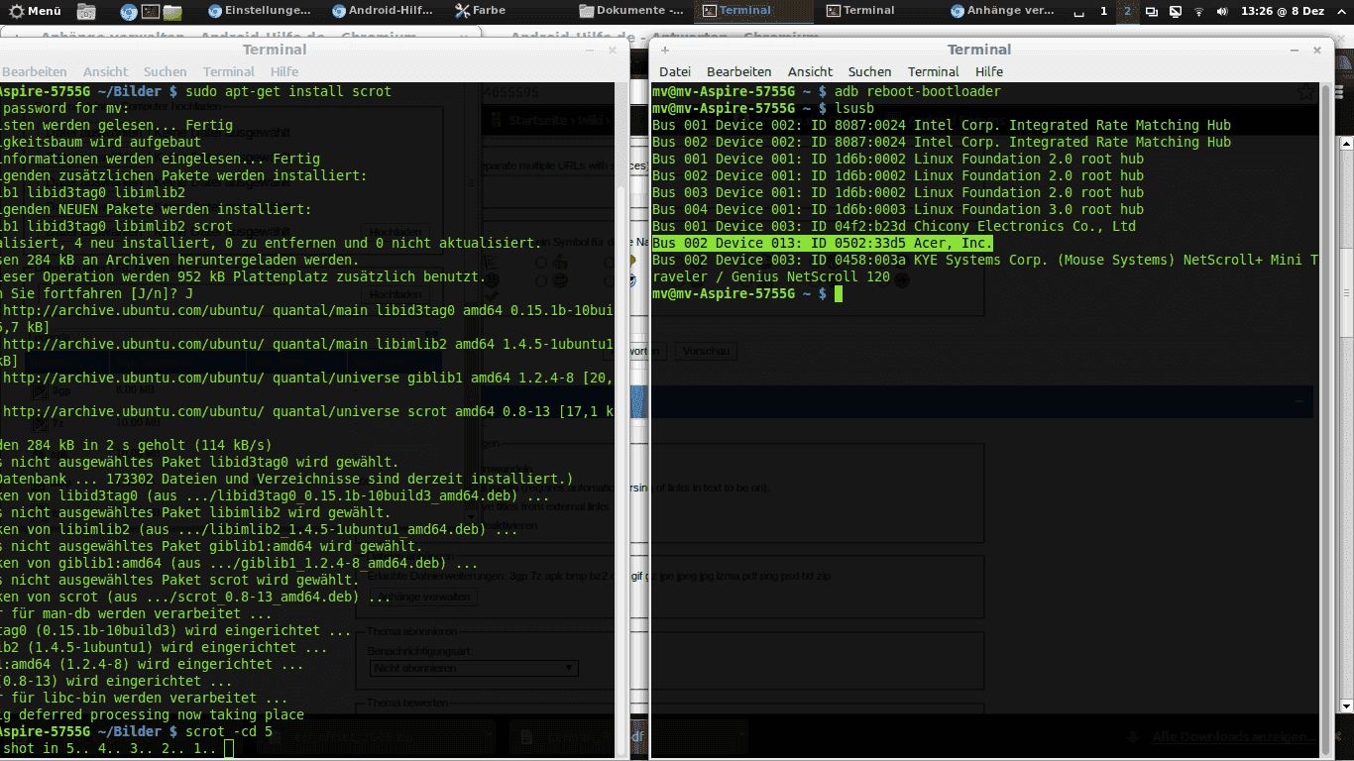Launch the screenshot camera panel icon
The width and height of the screenshot is (1354, 761).
[x=86, y=12]
